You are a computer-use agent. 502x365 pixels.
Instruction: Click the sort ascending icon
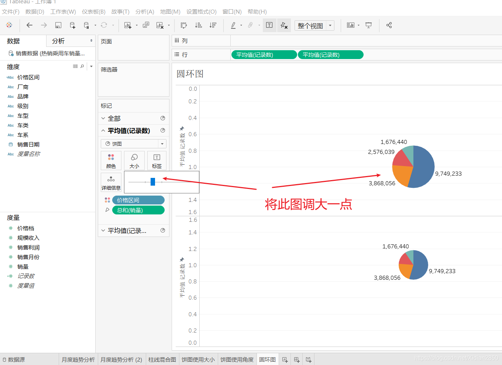pyautogui.click(x=199, y=25)
